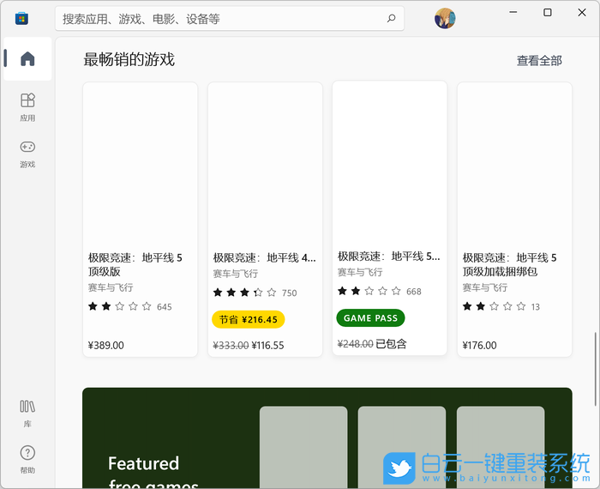
Task: Open the 库 (Library) sidebar section
Action: (x=27, y=414)
